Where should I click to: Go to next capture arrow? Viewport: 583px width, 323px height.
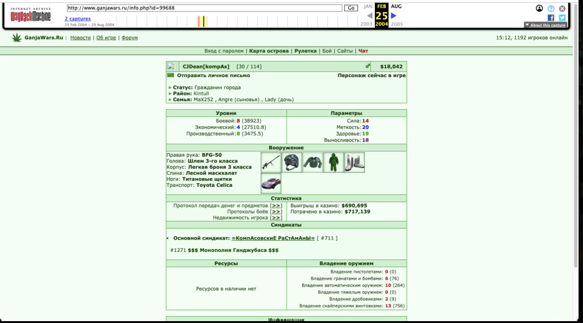click(394, 16)
